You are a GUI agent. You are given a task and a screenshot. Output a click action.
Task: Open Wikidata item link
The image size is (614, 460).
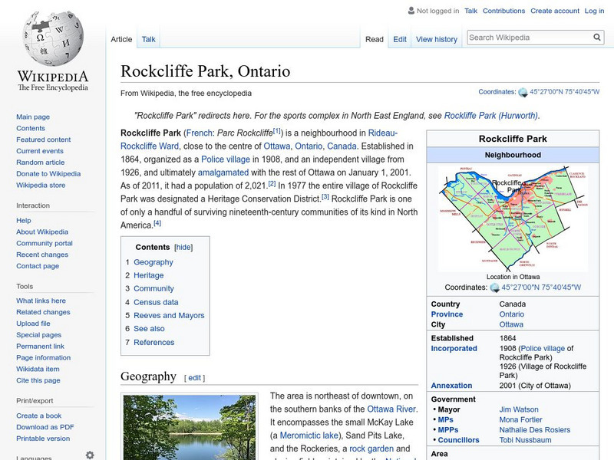(38, 369)
